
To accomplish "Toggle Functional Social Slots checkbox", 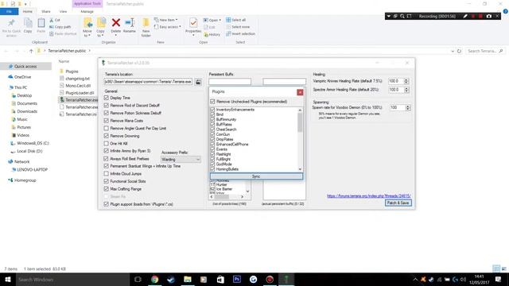I will coord(106,181).
